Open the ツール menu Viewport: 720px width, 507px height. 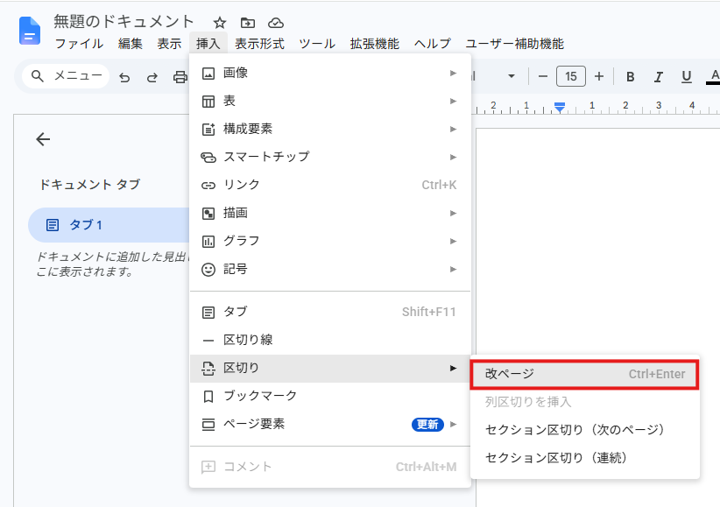click(x=317, y=44)
